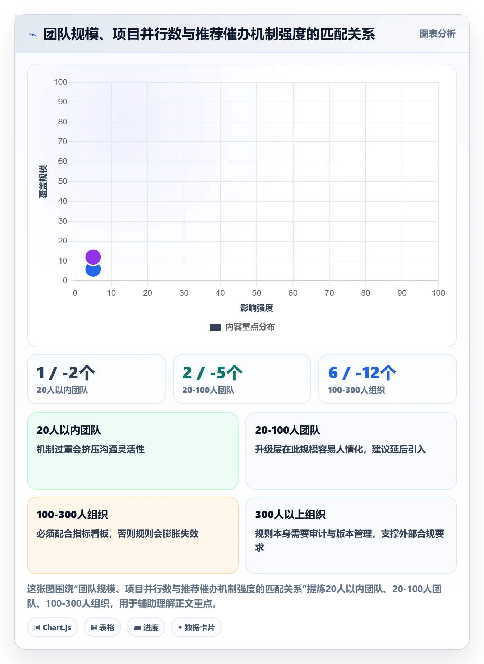
Task: Click the grid icon in 表格 tag
Action: [94, 628]
